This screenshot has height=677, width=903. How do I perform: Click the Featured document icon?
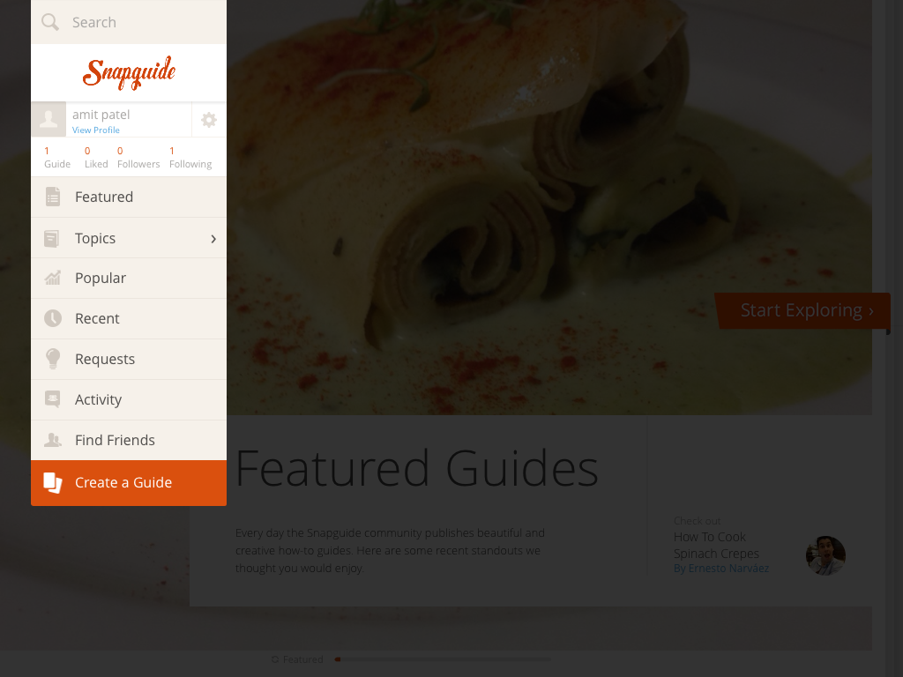point(52,197)
